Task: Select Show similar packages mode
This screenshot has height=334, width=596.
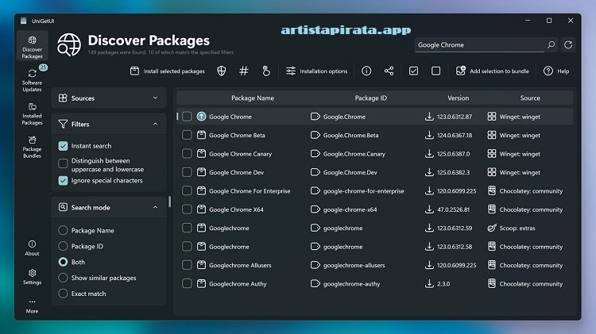Action: pyautogui.click(x=63, y=278)
